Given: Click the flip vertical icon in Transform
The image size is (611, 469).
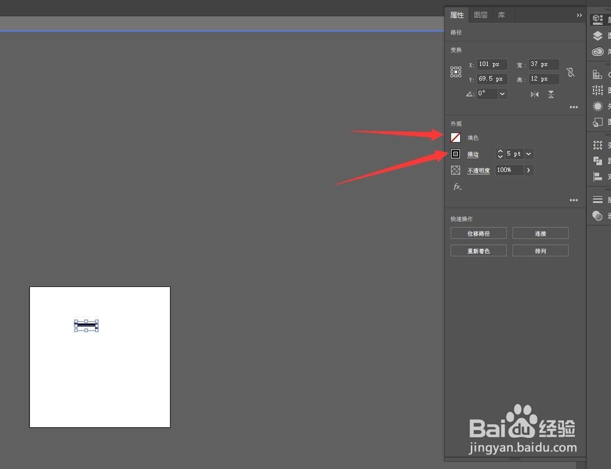Looking at the screenshot, I should [x=551, y=94].
